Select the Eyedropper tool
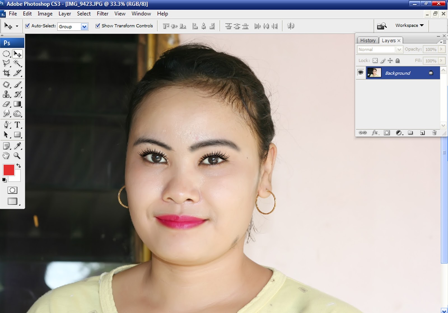This screenshot has height=313, width=448. tap(17, 146)
